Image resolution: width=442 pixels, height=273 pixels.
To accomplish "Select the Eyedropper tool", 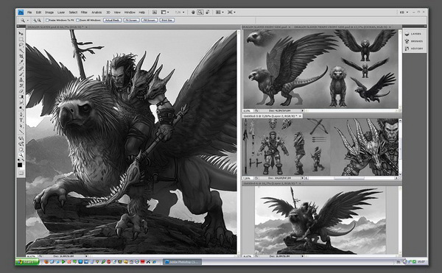I will 21,62.
